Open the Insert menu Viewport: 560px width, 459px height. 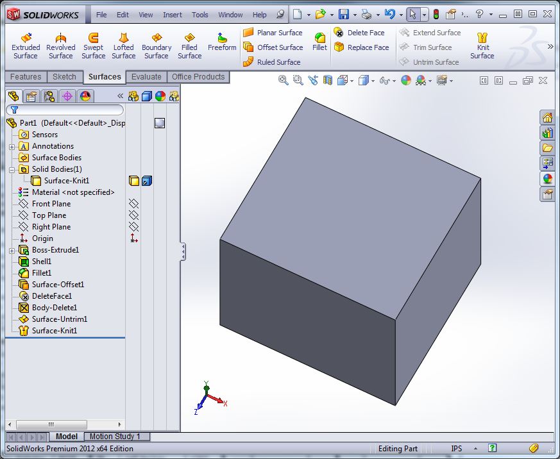coord(172,15)
